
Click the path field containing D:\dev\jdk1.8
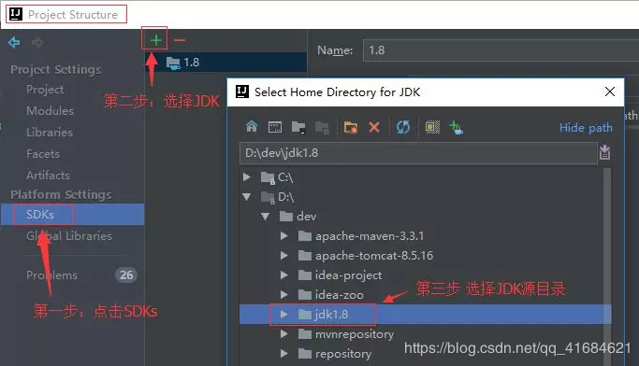(418, 153)
